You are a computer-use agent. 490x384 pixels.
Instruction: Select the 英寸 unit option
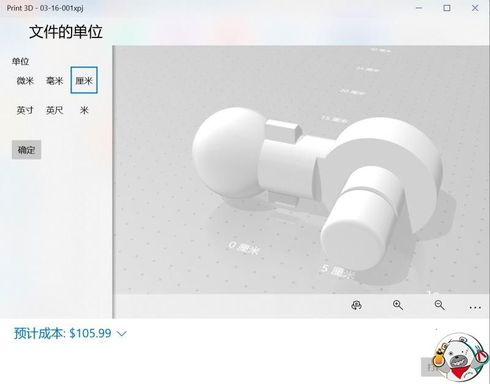[x=25, y=110]
